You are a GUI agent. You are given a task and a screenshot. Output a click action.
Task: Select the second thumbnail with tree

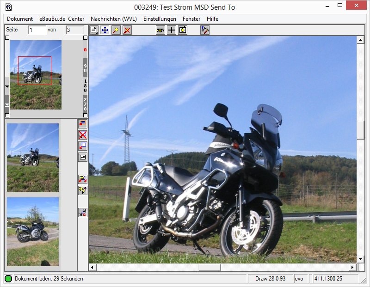click(x=33, y=232)
